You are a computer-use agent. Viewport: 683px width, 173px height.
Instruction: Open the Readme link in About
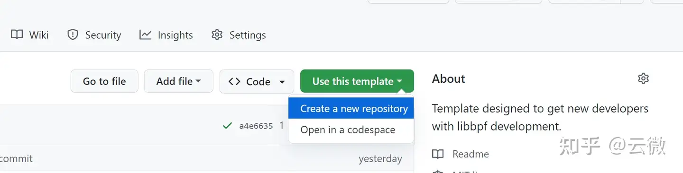click(471, 154)
